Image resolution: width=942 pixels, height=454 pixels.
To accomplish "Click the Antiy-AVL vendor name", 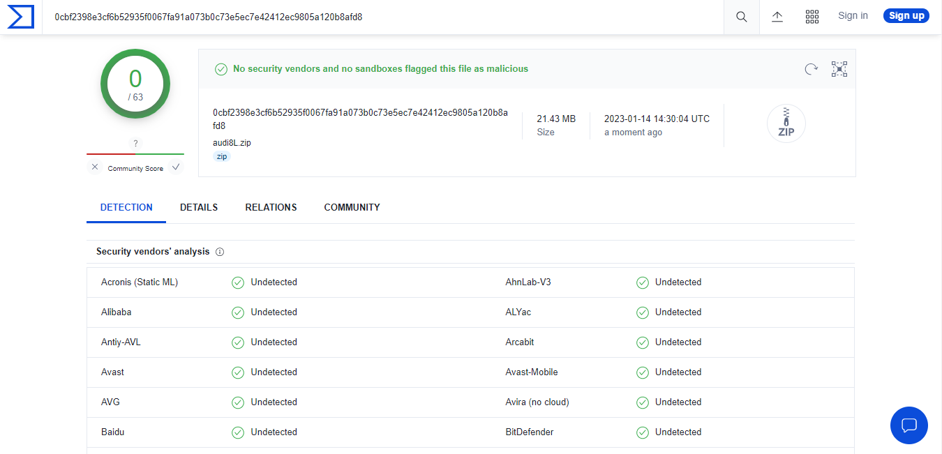I will click(121, 342).
